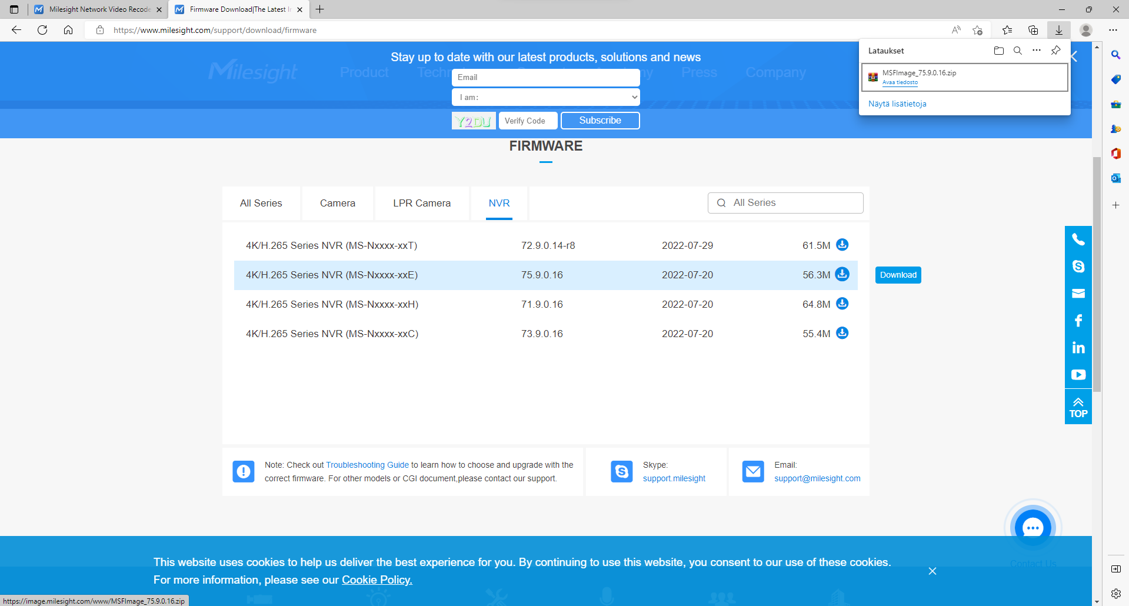Open Edge sidebar search icon
Image resolution: width=1129 pixels, height=606 pixels.
(x=1116, y=55)
